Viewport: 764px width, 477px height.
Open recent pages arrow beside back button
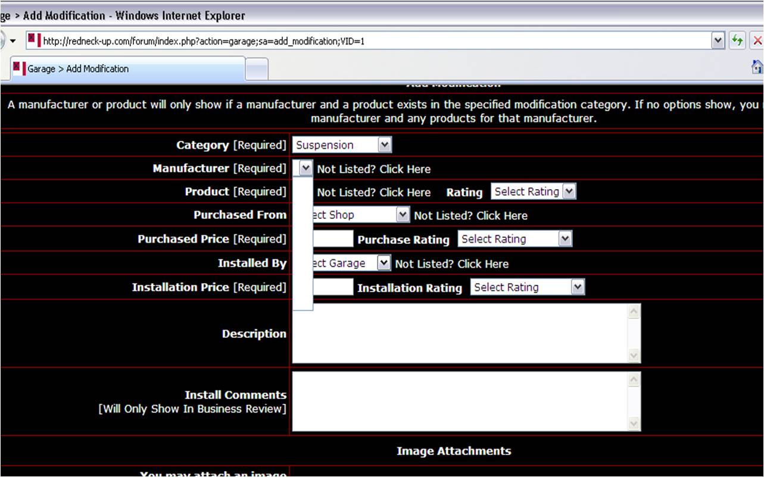pos(13,41)
